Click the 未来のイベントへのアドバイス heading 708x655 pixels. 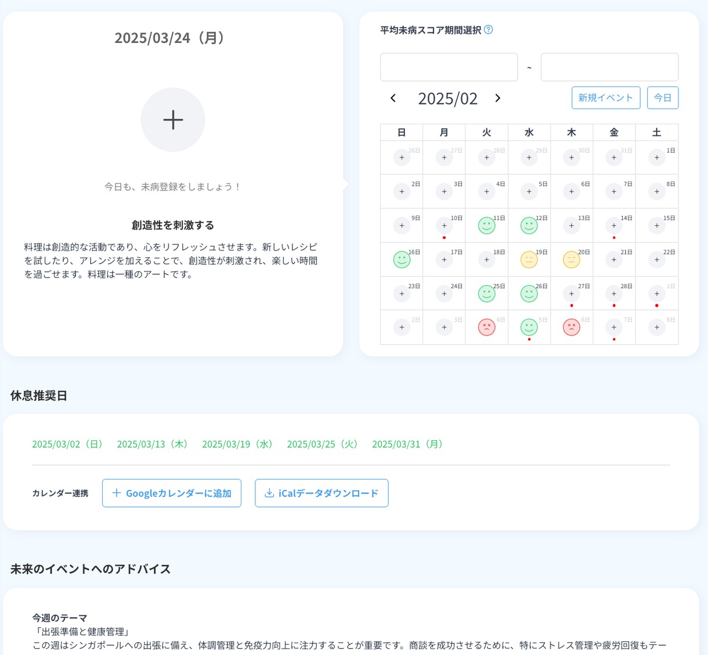tap(91, 569)
